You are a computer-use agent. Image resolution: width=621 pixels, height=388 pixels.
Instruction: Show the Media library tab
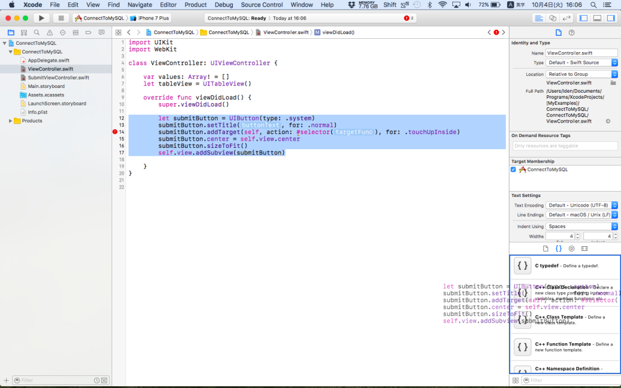click(585, 249)
